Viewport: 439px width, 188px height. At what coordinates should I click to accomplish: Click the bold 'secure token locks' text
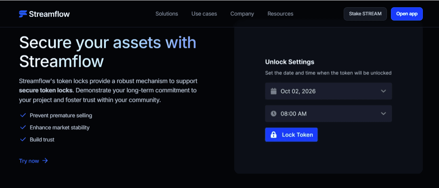click(46, 90)
